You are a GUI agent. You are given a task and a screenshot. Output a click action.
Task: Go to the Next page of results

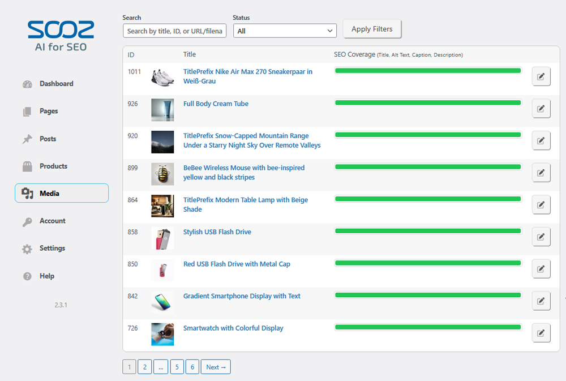[x=215, y=367]
